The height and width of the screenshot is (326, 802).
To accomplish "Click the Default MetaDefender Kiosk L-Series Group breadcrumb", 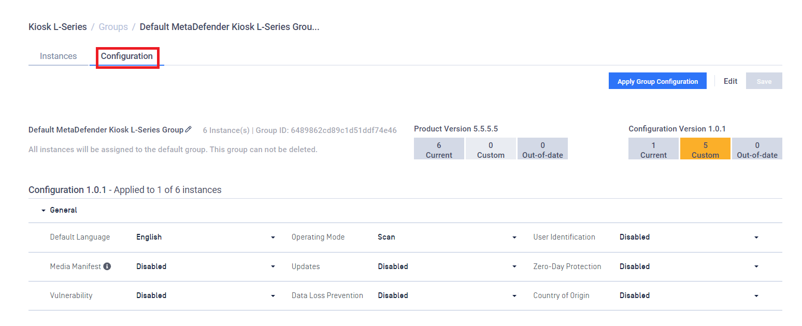I will (x=230, y=27).
